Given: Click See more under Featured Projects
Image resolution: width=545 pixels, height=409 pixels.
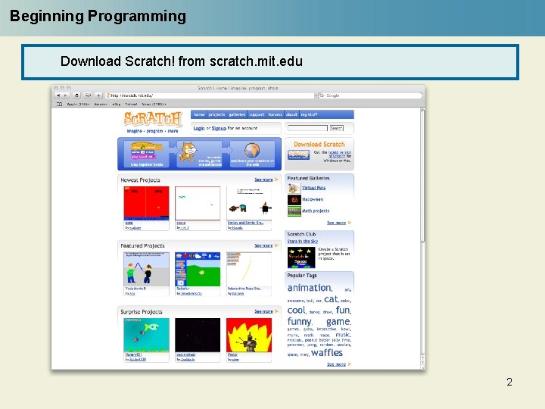Looking at the screenshot, I should click(263, 245).
